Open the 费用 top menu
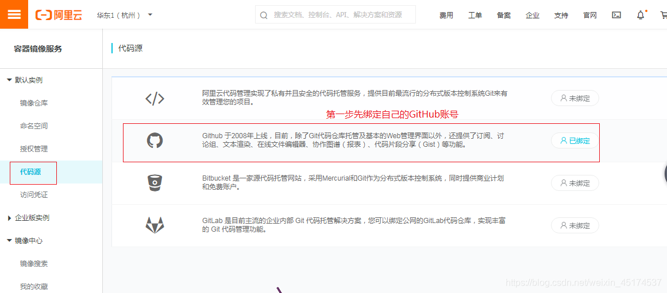The image size is (667, 293). (446, 15)
